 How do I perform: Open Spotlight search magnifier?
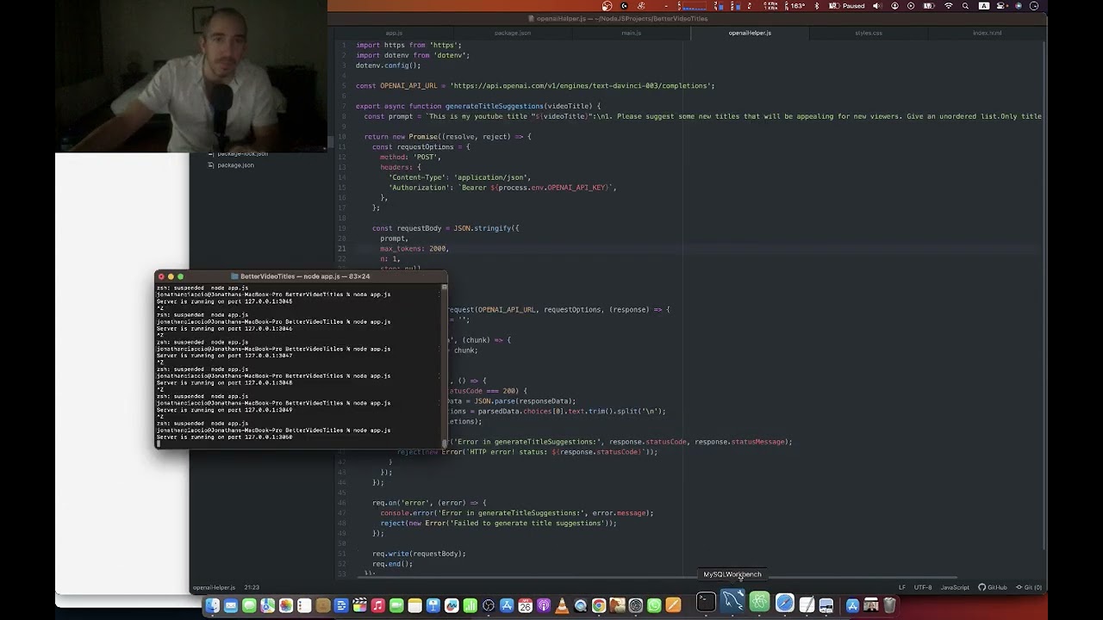point(966,6)
